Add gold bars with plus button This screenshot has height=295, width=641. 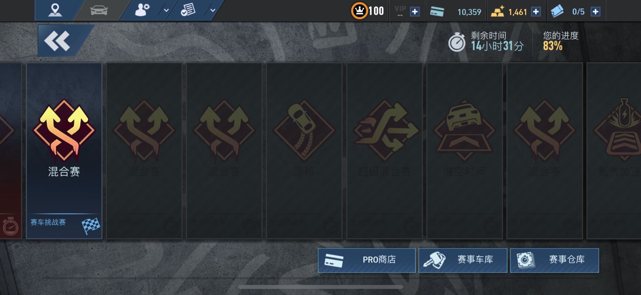coord(536,12)
